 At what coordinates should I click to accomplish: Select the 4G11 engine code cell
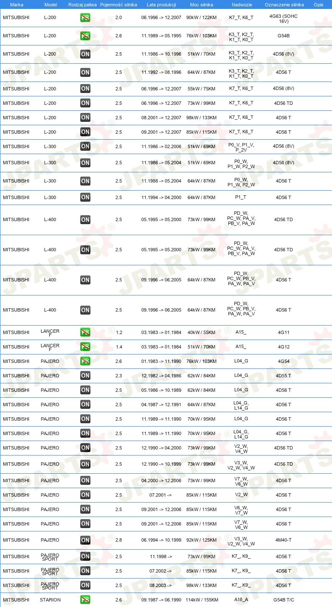point(284,332)
